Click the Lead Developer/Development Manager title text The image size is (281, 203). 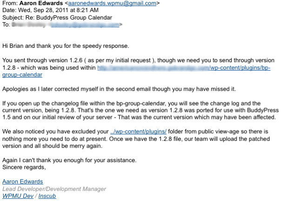(x=54, y=189)
